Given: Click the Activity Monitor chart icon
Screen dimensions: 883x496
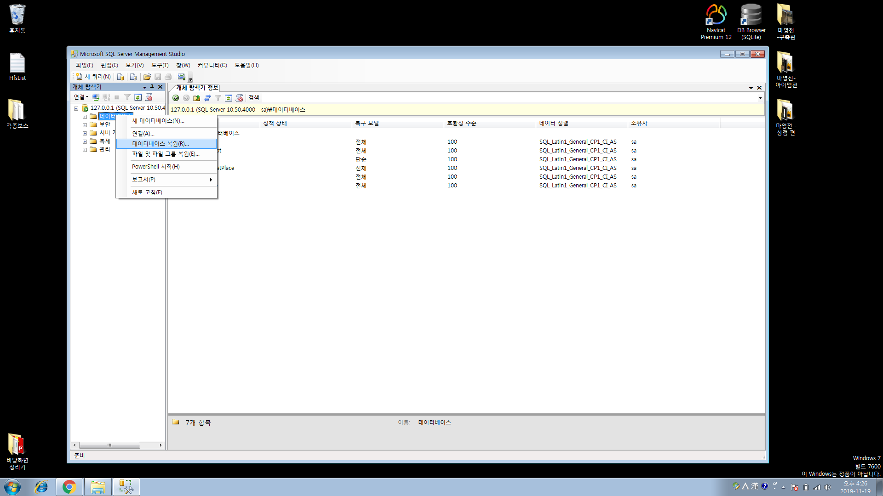Looking at the screenshot, I should (182, 77).
